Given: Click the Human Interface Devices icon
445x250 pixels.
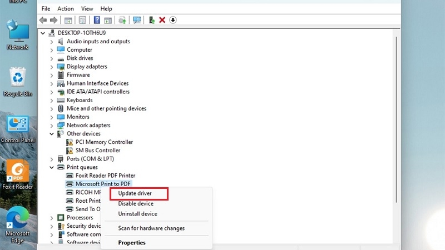Looking at the screenshot, I should pos(61,83).
